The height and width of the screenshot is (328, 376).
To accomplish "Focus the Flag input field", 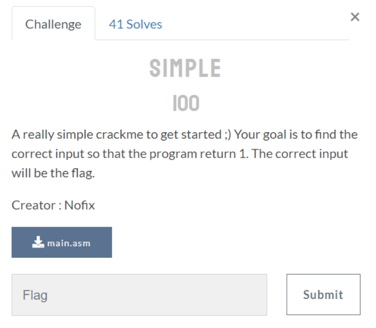I will [x=139, y=295].
